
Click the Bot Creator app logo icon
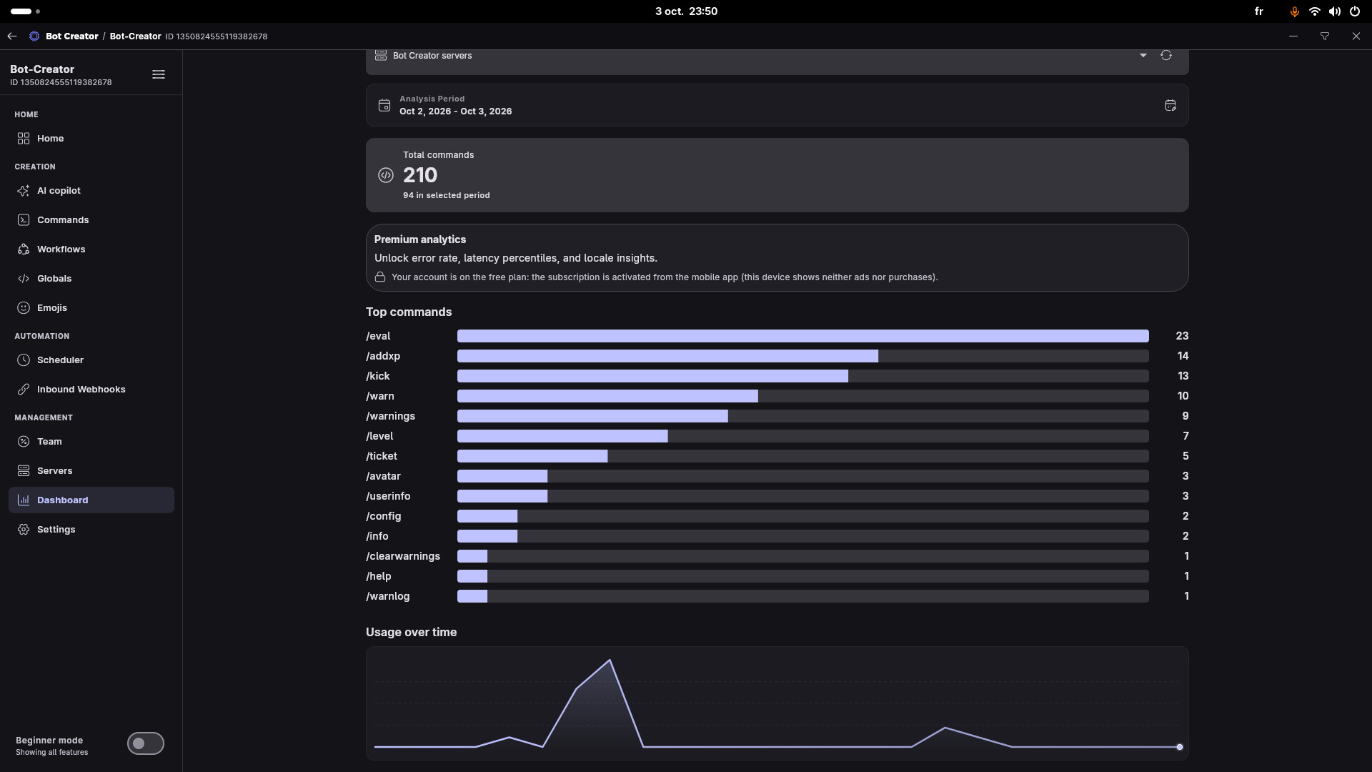[34, 36]
